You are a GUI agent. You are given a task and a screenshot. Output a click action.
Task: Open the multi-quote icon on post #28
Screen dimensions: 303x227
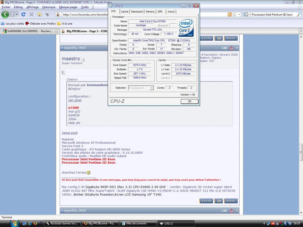click(219, 38)
